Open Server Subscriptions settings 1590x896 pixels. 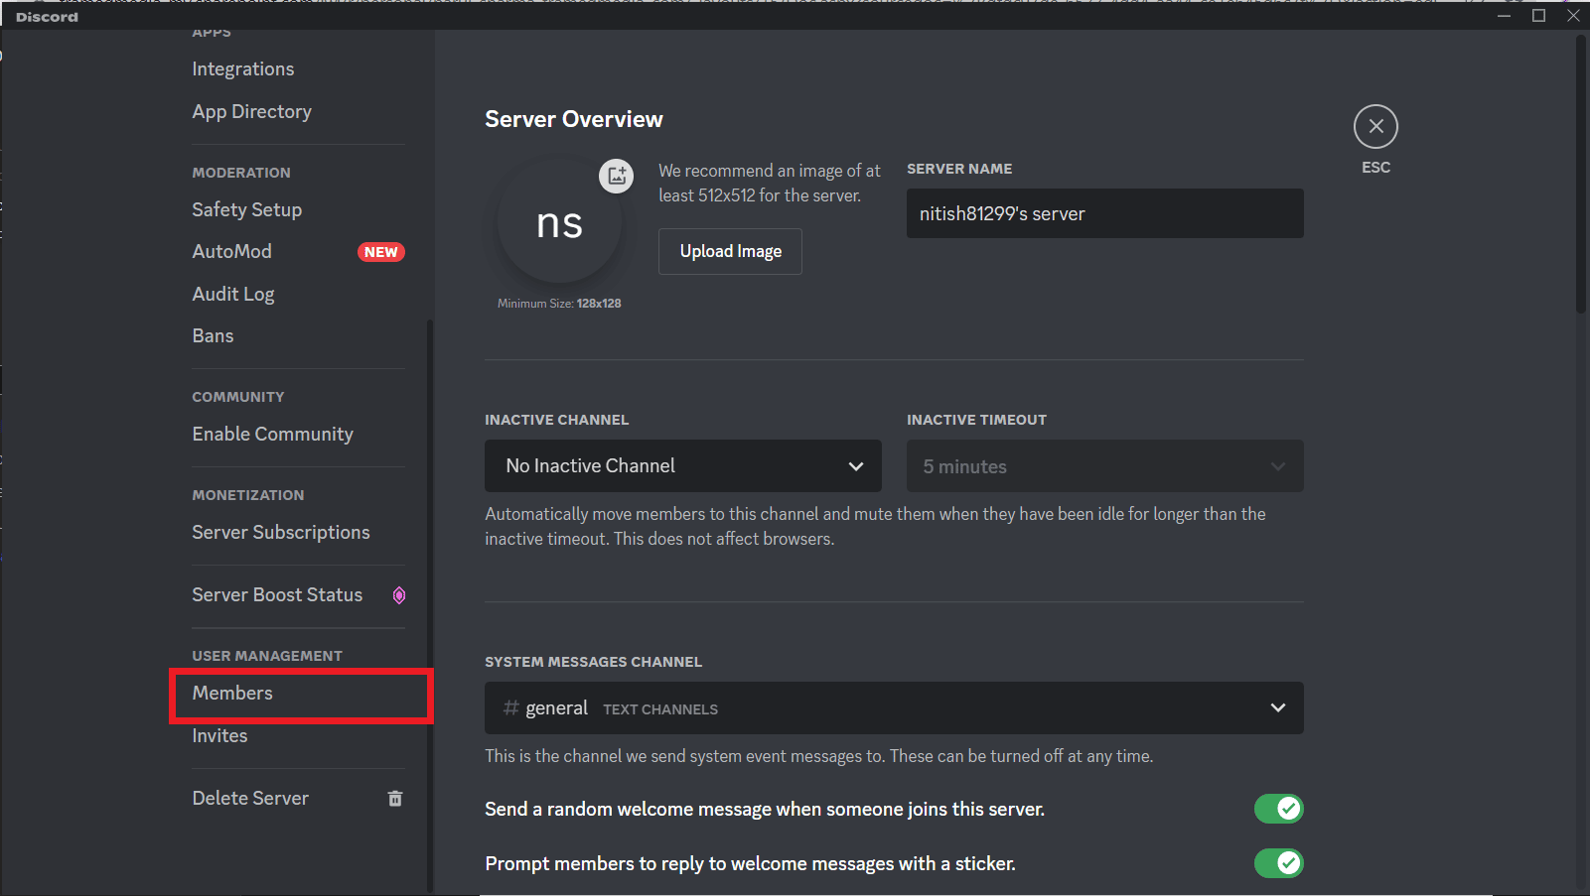click(281, 532)
